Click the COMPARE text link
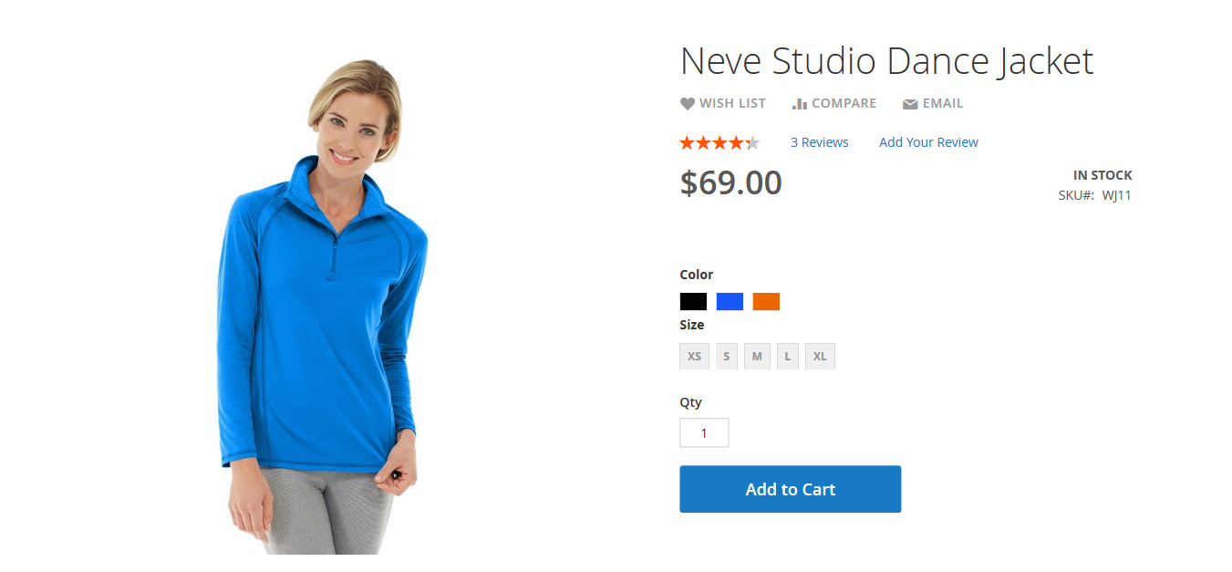 pyautogui.click(x=844, y=104)
